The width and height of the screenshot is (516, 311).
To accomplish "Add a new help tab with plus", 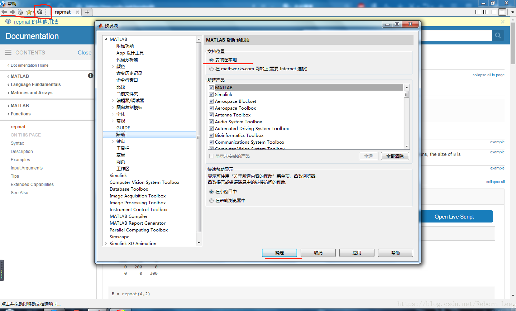I will [x=87, y=12].
